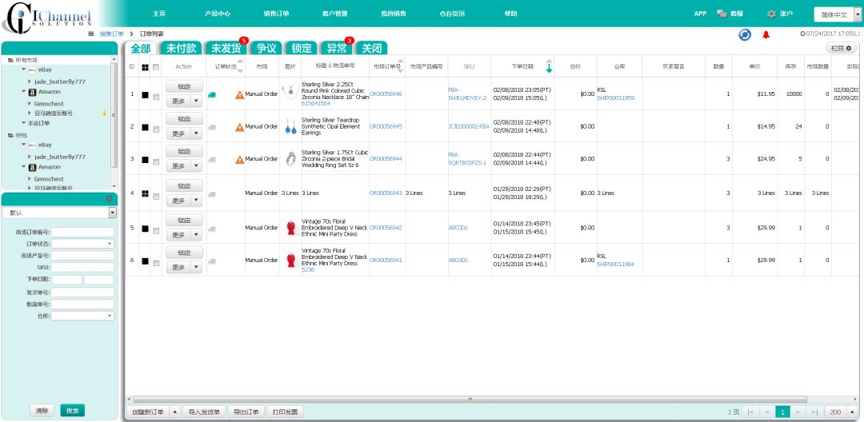This screenshot has width=864, height=422.
Task: Expand the Gemschest account under first Amazon
Action: pos(30,103)
